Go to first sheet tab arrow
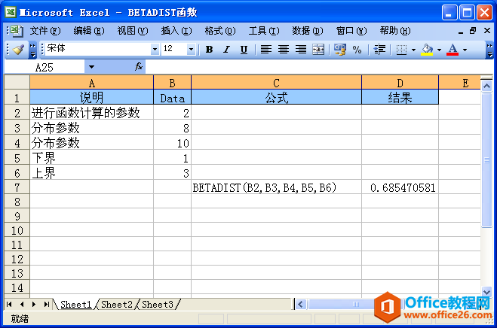The height and width of the screenshot is (328, 497). [x=9, y=304]
